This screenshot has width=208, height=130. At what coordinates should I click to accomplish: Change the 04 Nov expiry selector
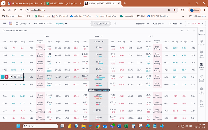99,36
